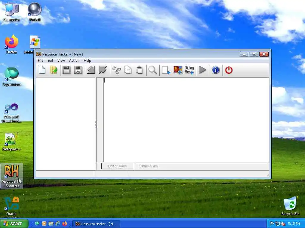
Task: Minimize the Resource Hacker window
Action: click(244, 54)
